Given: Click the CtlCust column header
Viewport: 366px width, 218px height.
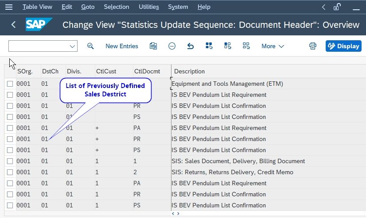Looking at the screenshot, I should [114, 71].
